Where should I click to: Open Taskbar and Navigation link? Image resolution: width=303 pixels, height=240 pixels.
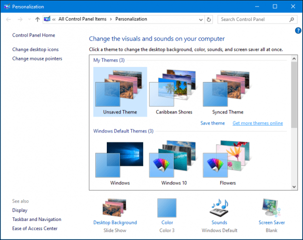tap(37, 219)
